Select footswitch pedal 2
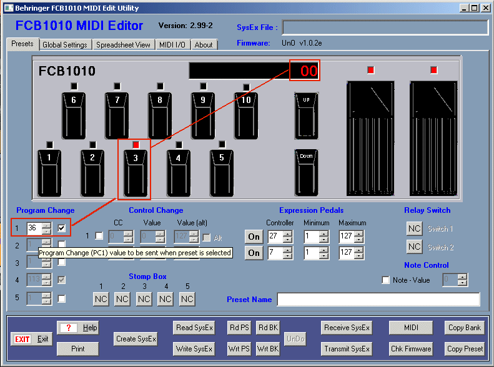This screenshot has height=367, width=494. coord(92,173)
